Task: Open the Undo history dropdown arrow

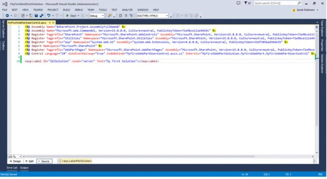Action: [x=53, y=16]
